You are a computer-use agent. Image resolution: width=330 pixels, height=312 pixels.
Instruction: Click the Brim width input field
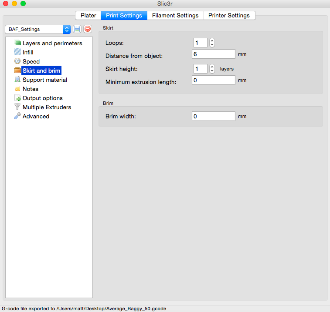click(x=213, y=116)
